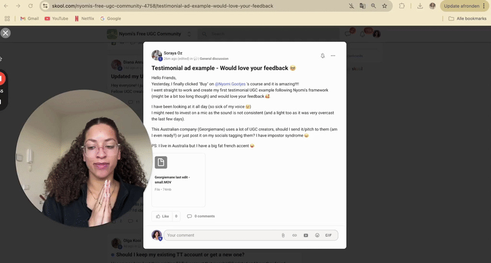Click the 0 comments link
491x263 pixels.
201,216
